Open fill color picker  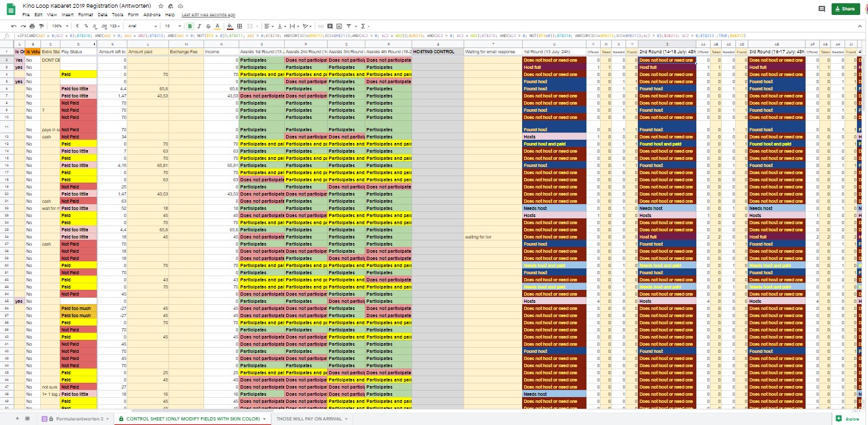coord(230,26)
